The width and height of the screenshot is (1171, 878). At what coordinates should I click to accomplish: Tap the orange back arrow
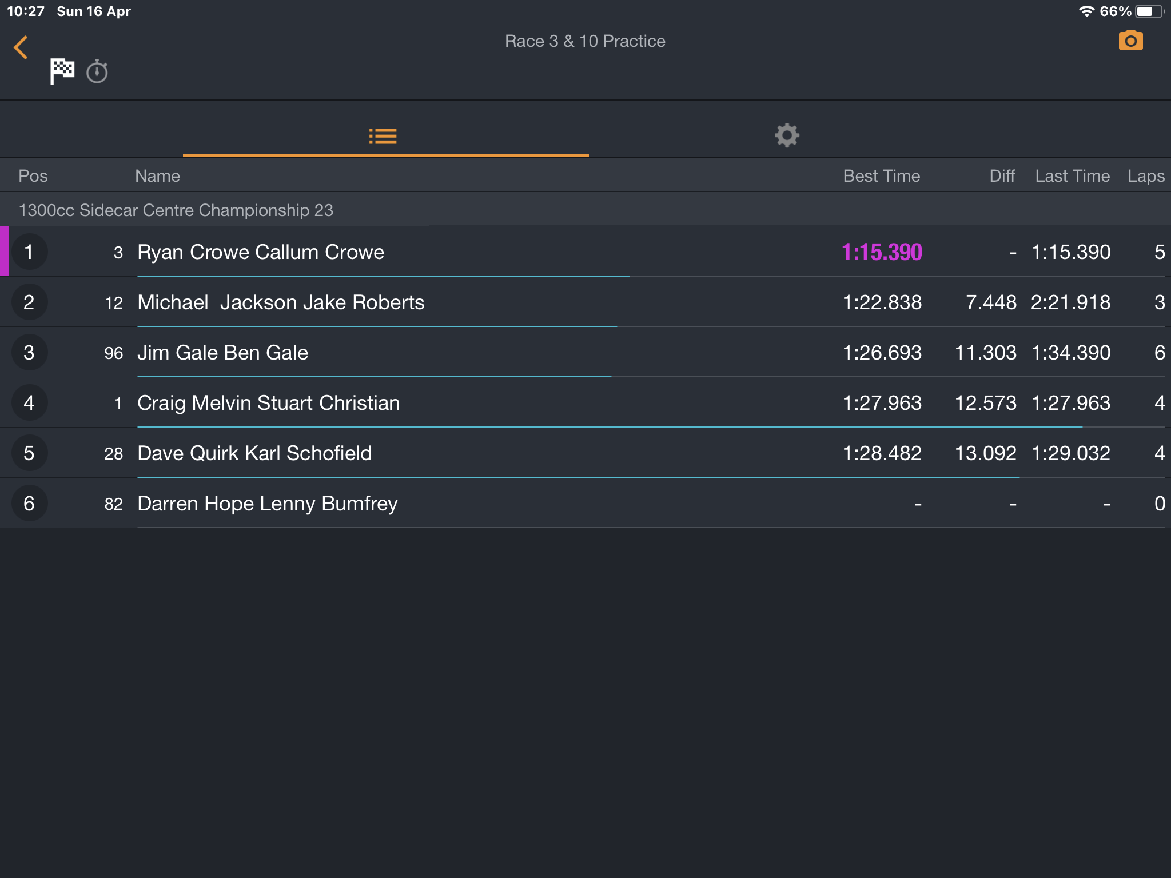tap(21, 47)
